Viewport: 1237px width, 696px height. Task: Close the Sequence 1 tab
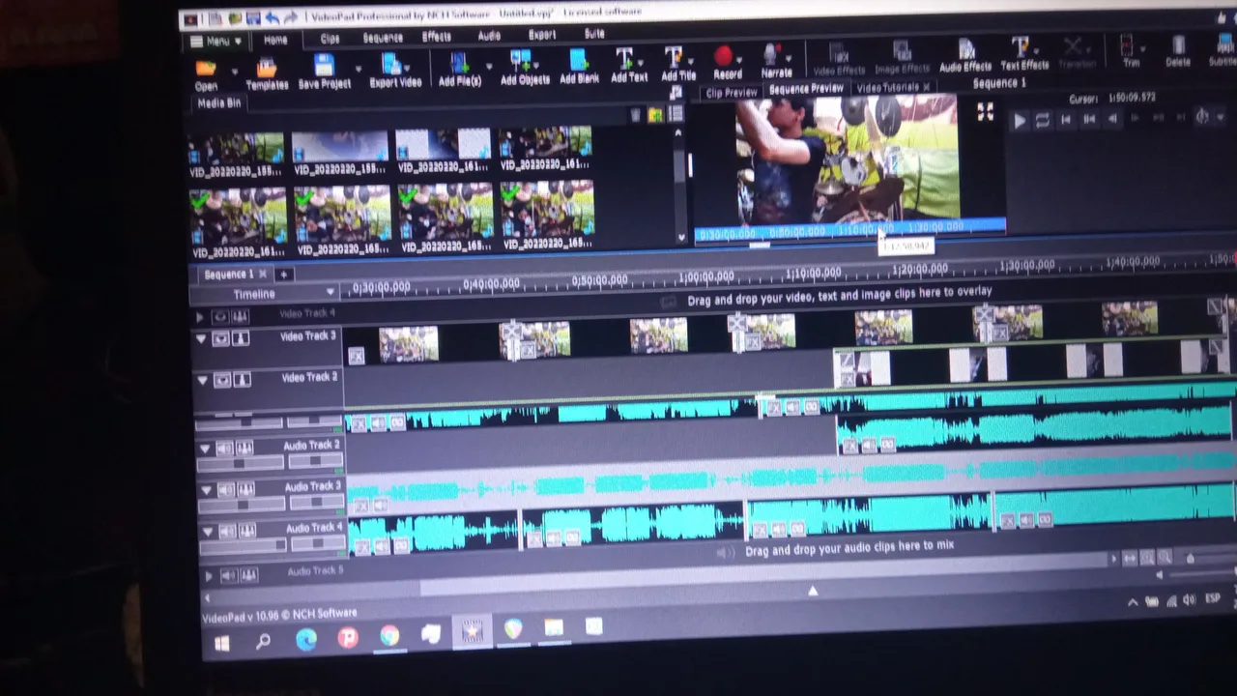262,275
